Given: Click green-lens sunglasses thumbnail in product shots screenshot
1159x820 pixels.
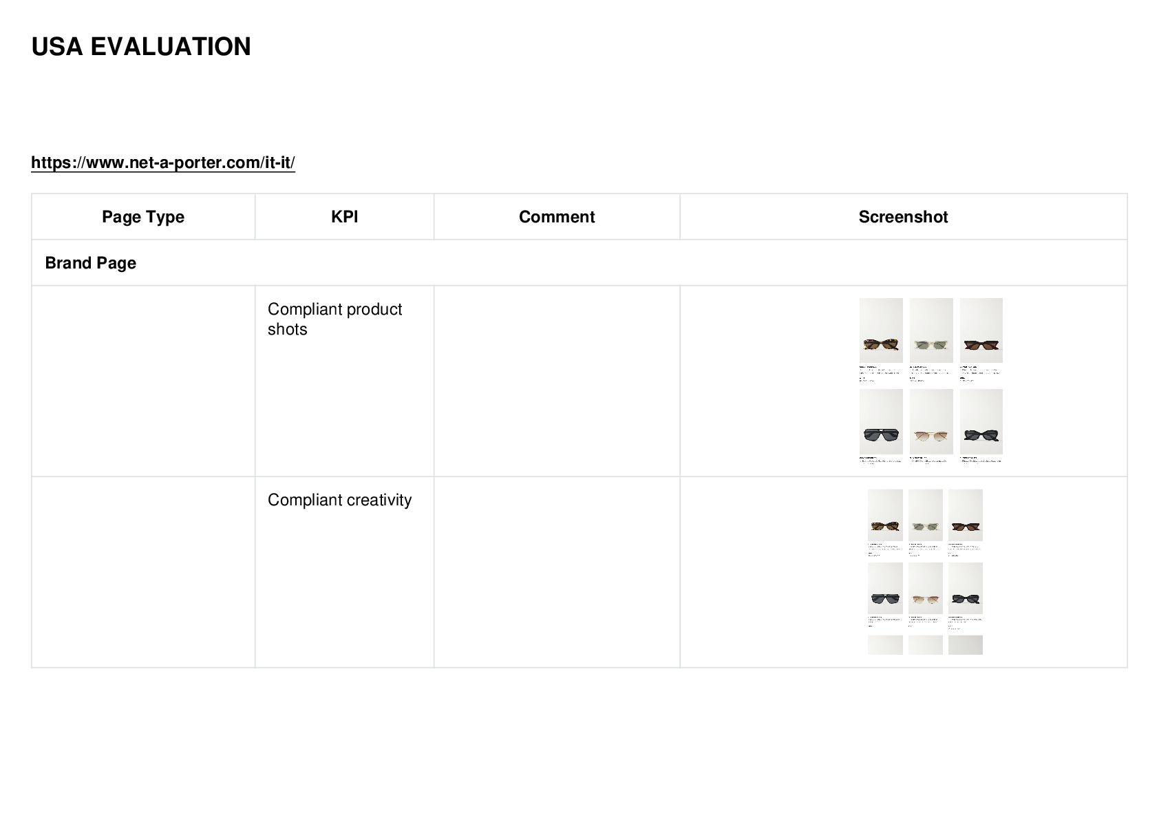Looking at the screenshot, I should [x=931, y=330].
